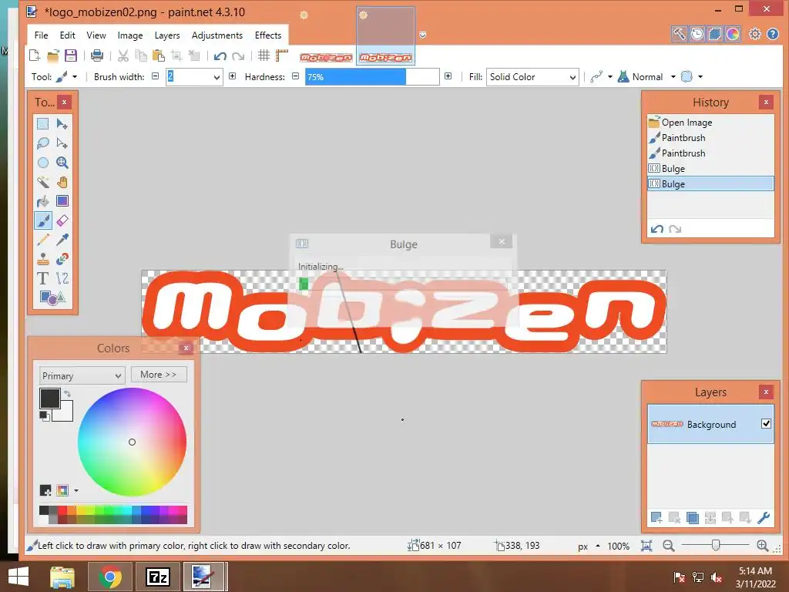789x592 pixels.
Task: Select the Clone Stamp tool
Action: click(x=43, y=259)
